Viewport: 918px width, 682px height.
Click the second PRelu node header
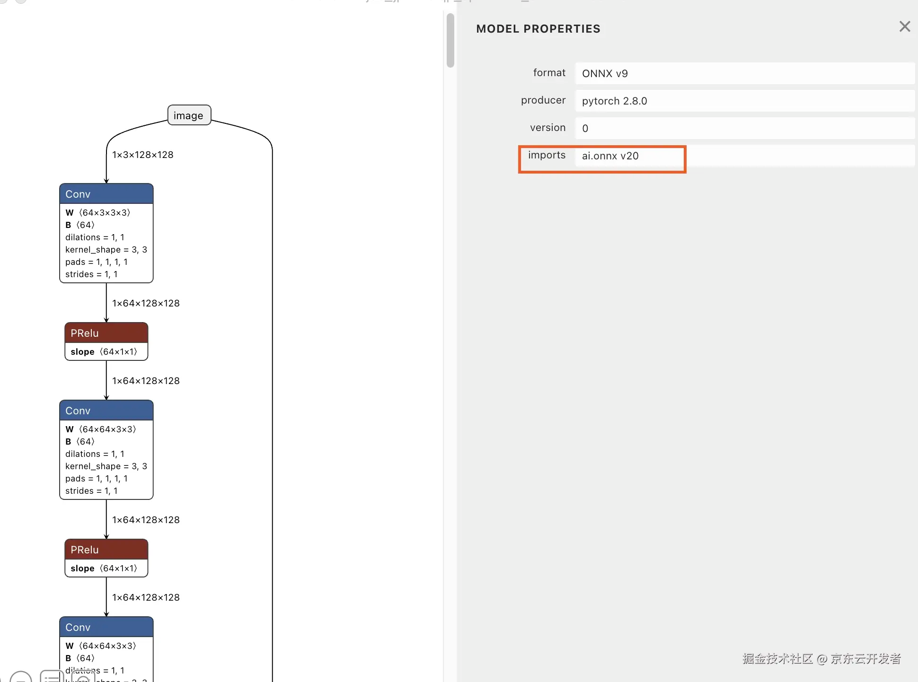106,550
